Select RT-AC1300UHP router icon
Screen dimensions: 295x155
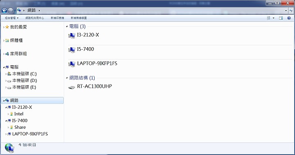pyautogui.click(x=71, y=87)
